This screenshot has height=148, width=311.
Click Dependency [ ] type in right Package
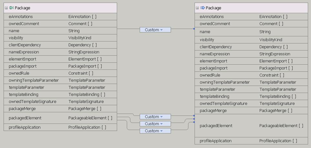point(274,47)
